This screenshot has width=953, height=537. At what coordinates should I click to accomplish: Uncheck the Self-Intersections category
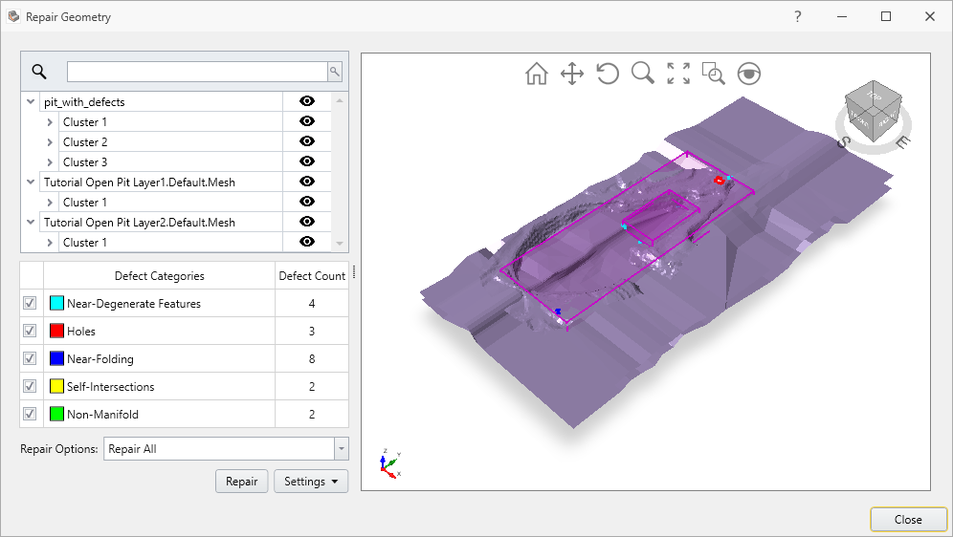click(x=30, y=386)
